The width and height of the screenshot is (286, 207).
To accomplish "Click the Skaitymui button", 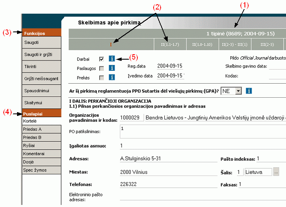I will click(42, 103).
